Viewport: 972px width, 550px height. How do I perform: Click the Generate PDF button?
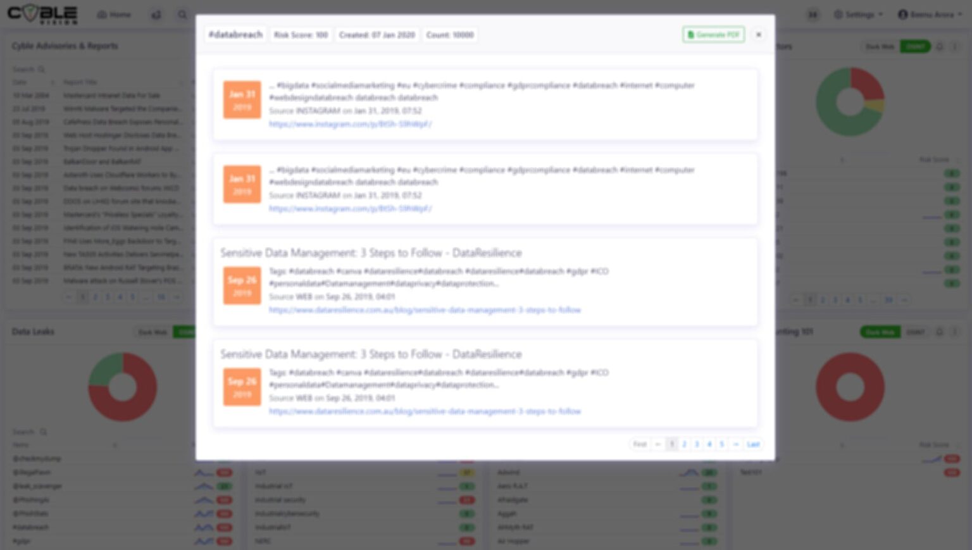[x=713, y=35]
